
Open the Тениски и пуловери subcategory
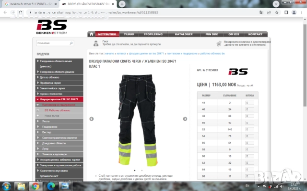59,154
